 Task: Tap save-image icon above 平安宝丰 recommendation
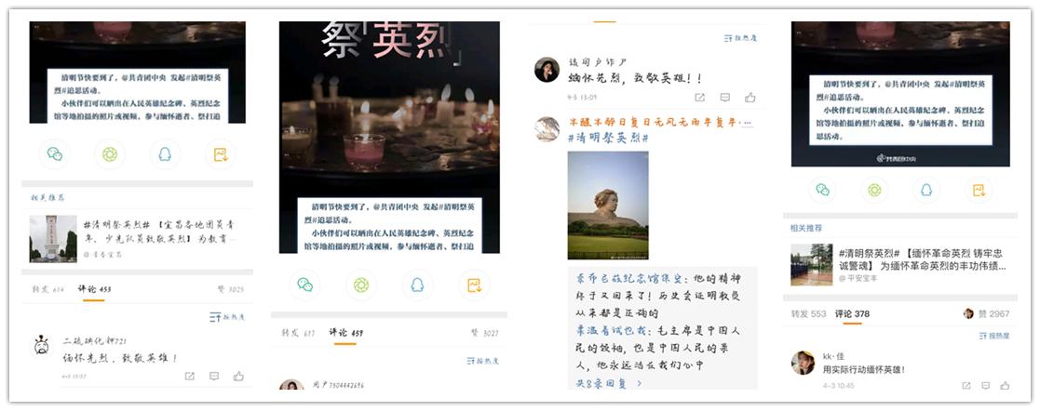click(979, 191)
